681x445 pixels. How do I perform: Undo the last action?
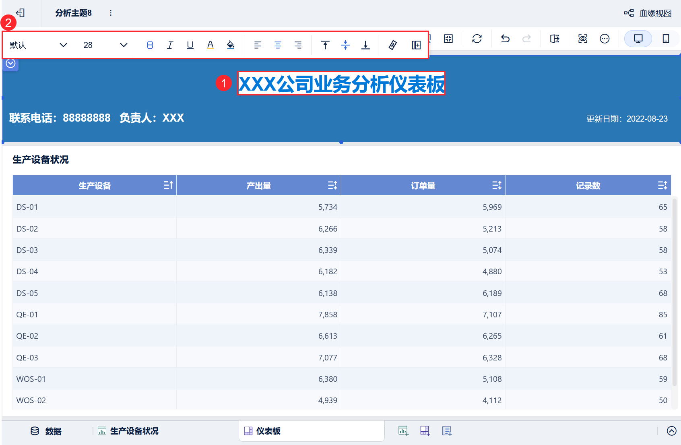505,39
